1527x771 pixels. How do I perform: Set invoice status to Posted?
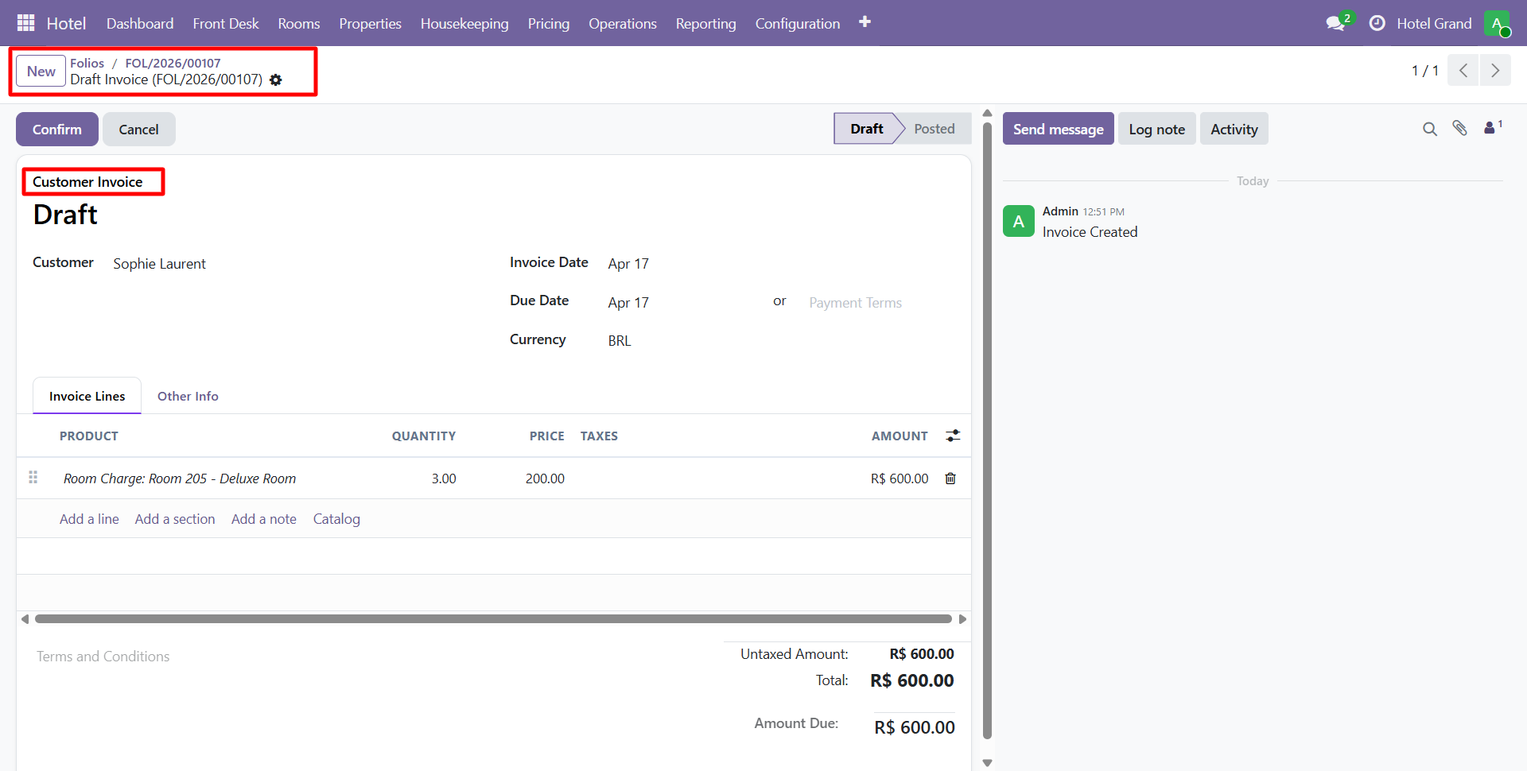pyautogui.click(x=934, y=128)
